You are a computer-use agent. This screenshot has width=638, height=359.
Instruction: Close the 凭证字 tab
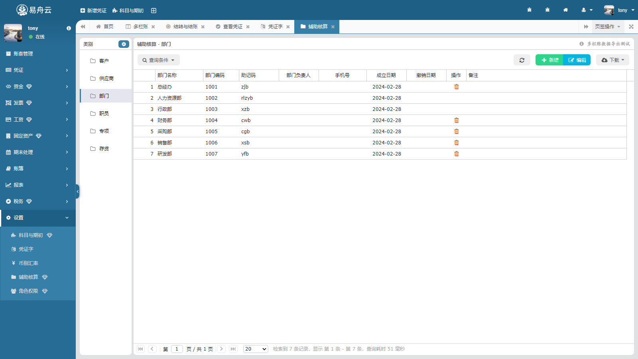click(288, 27)
